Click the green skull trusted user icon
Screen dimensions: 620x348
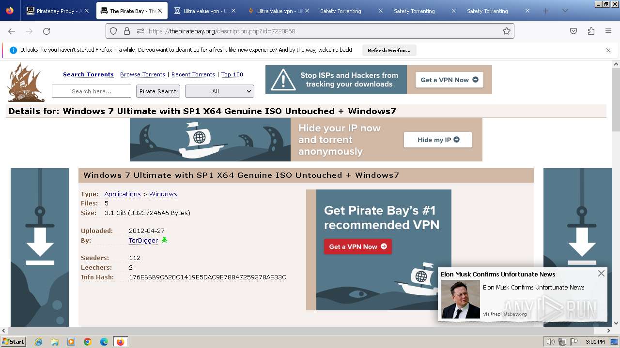click(164, 240)
